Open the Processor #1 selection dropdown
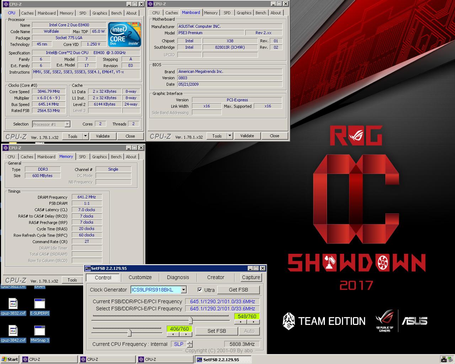The height and width of the screenshot is (364, 455). pos(67,124)
